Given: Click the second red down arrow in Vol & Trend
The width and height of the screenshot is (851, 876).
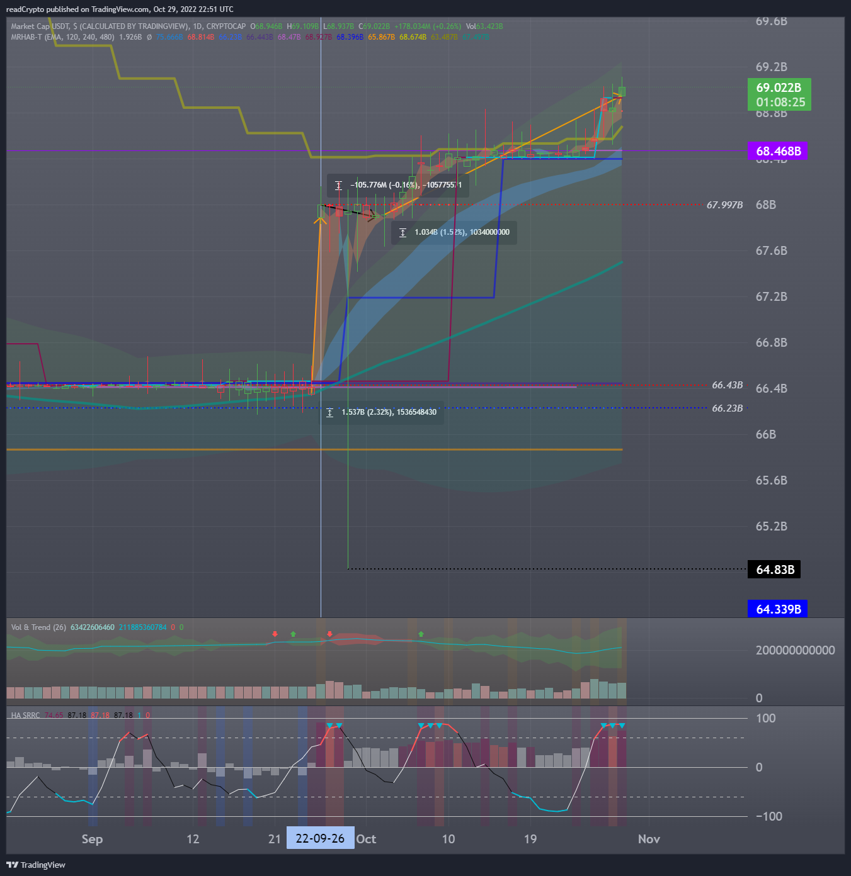Looking at the screenshot, I should 329,634.
